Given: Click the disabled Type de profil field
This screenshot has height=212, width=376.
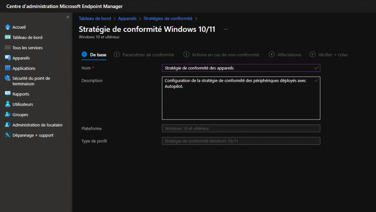Looking at the screenshot, I should [241, 141].
